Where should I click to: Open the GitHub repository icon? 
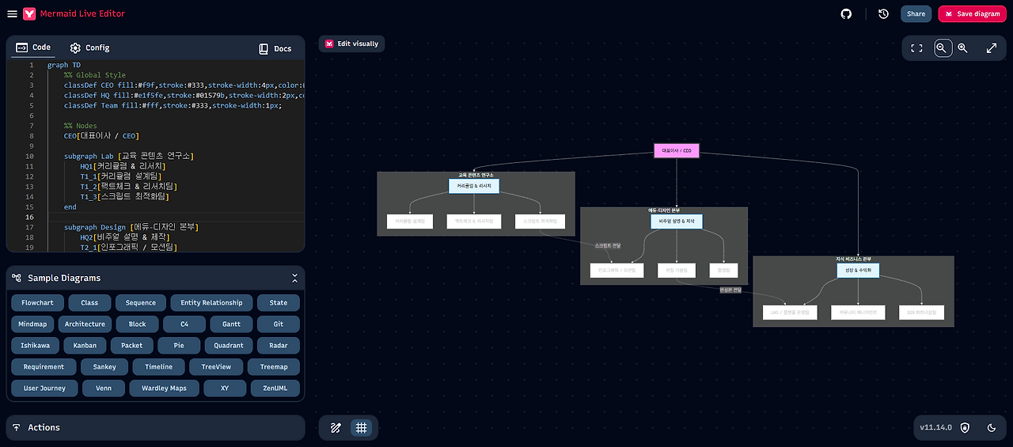tap(846, 13)
